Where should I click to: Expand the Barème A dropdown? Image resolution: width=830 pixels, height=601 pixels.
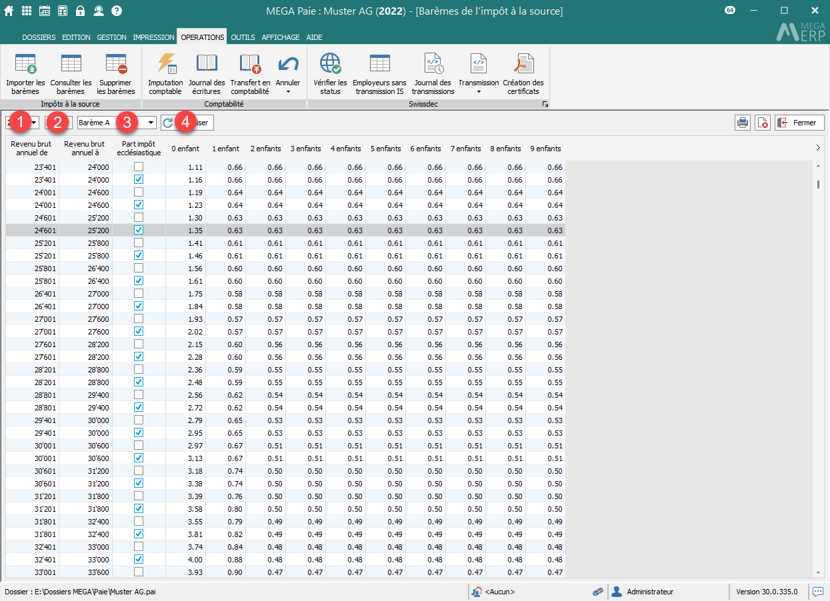pos(151,123)
